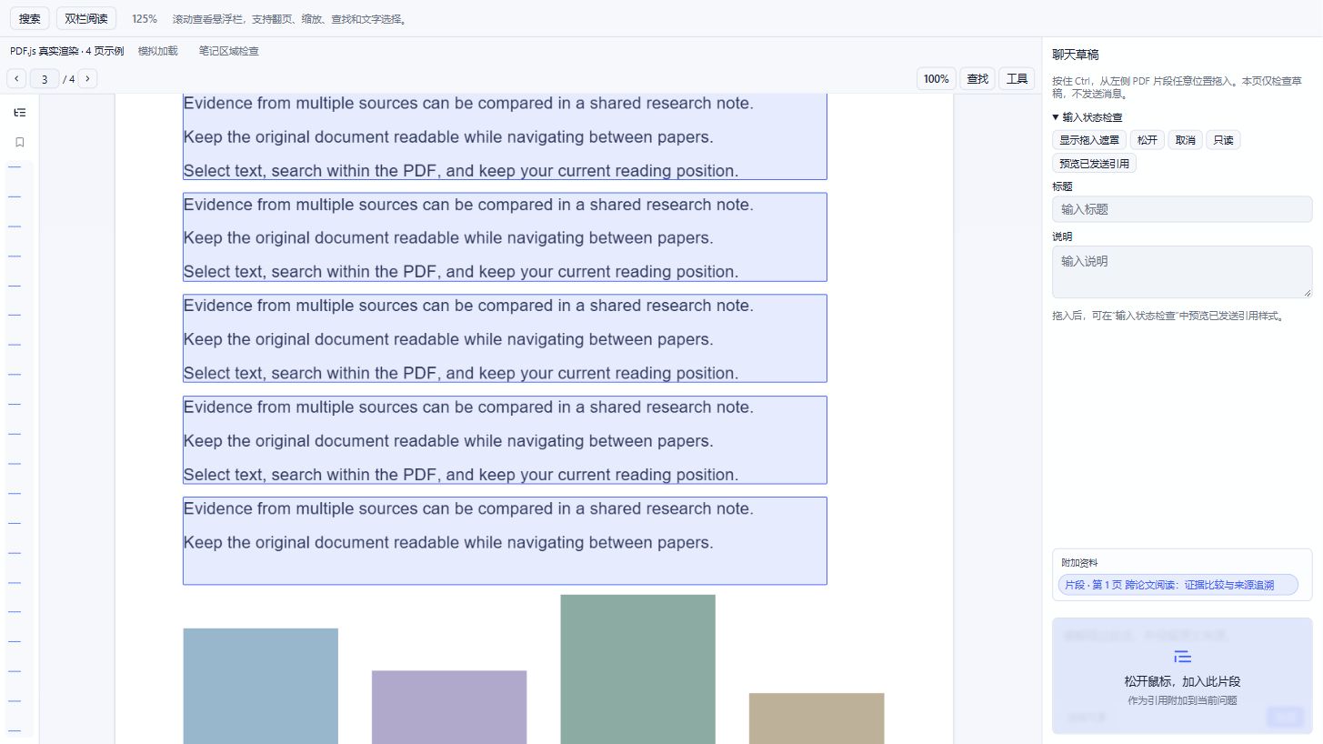Screen dimensions: 1323x744
Task: Click the 松开鼠标，加入此片段 drop zone
Action: click(1182, 676)
